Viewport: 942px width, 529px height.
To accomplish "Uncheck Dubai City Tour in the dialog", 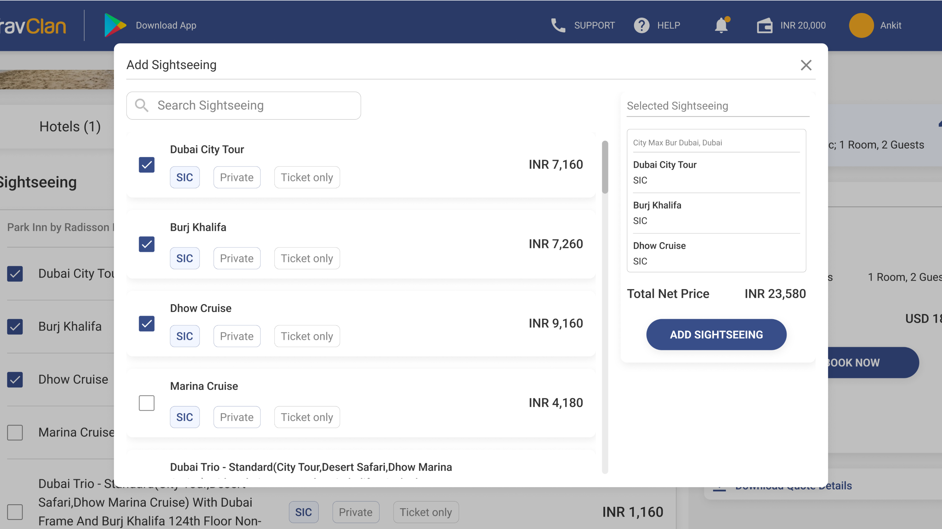I will coord(147,164).
